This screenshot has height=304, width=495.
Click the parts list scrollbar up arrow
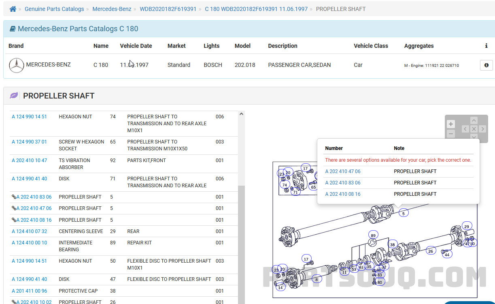(242, 114)
